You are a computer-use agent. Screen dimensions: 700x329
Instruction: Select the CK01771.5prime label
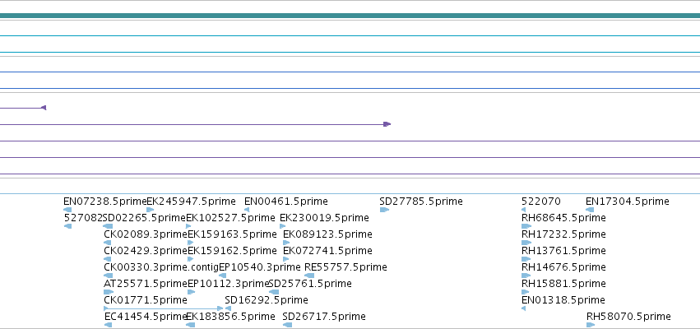coord(146,300)
